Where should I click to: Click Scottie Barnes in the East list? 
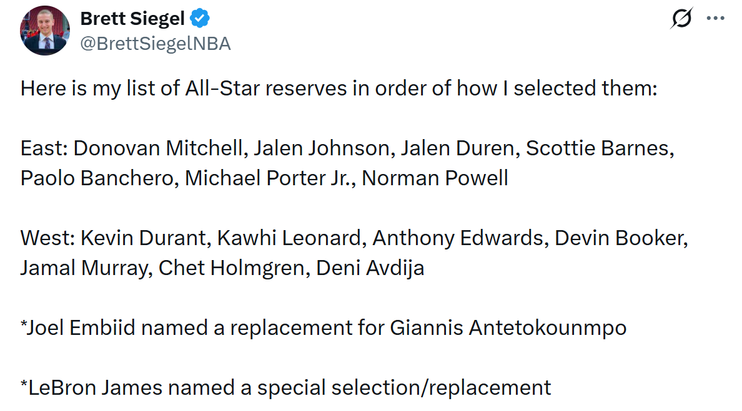click(x=599, y=148)
